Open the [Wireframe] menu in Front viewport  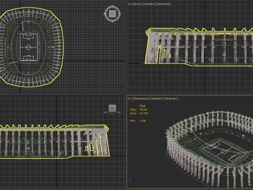(164, 4)
